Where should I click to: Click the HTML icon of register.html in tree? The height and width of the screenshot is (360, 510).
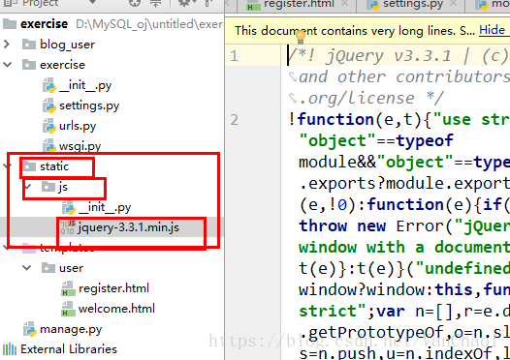point(68,288)
